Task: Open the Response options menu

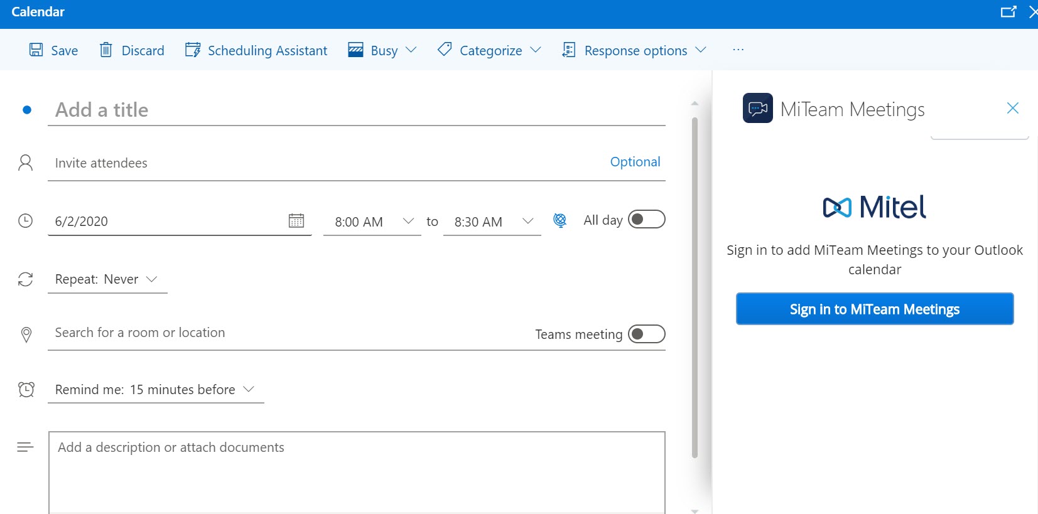Action: (634, 50)
